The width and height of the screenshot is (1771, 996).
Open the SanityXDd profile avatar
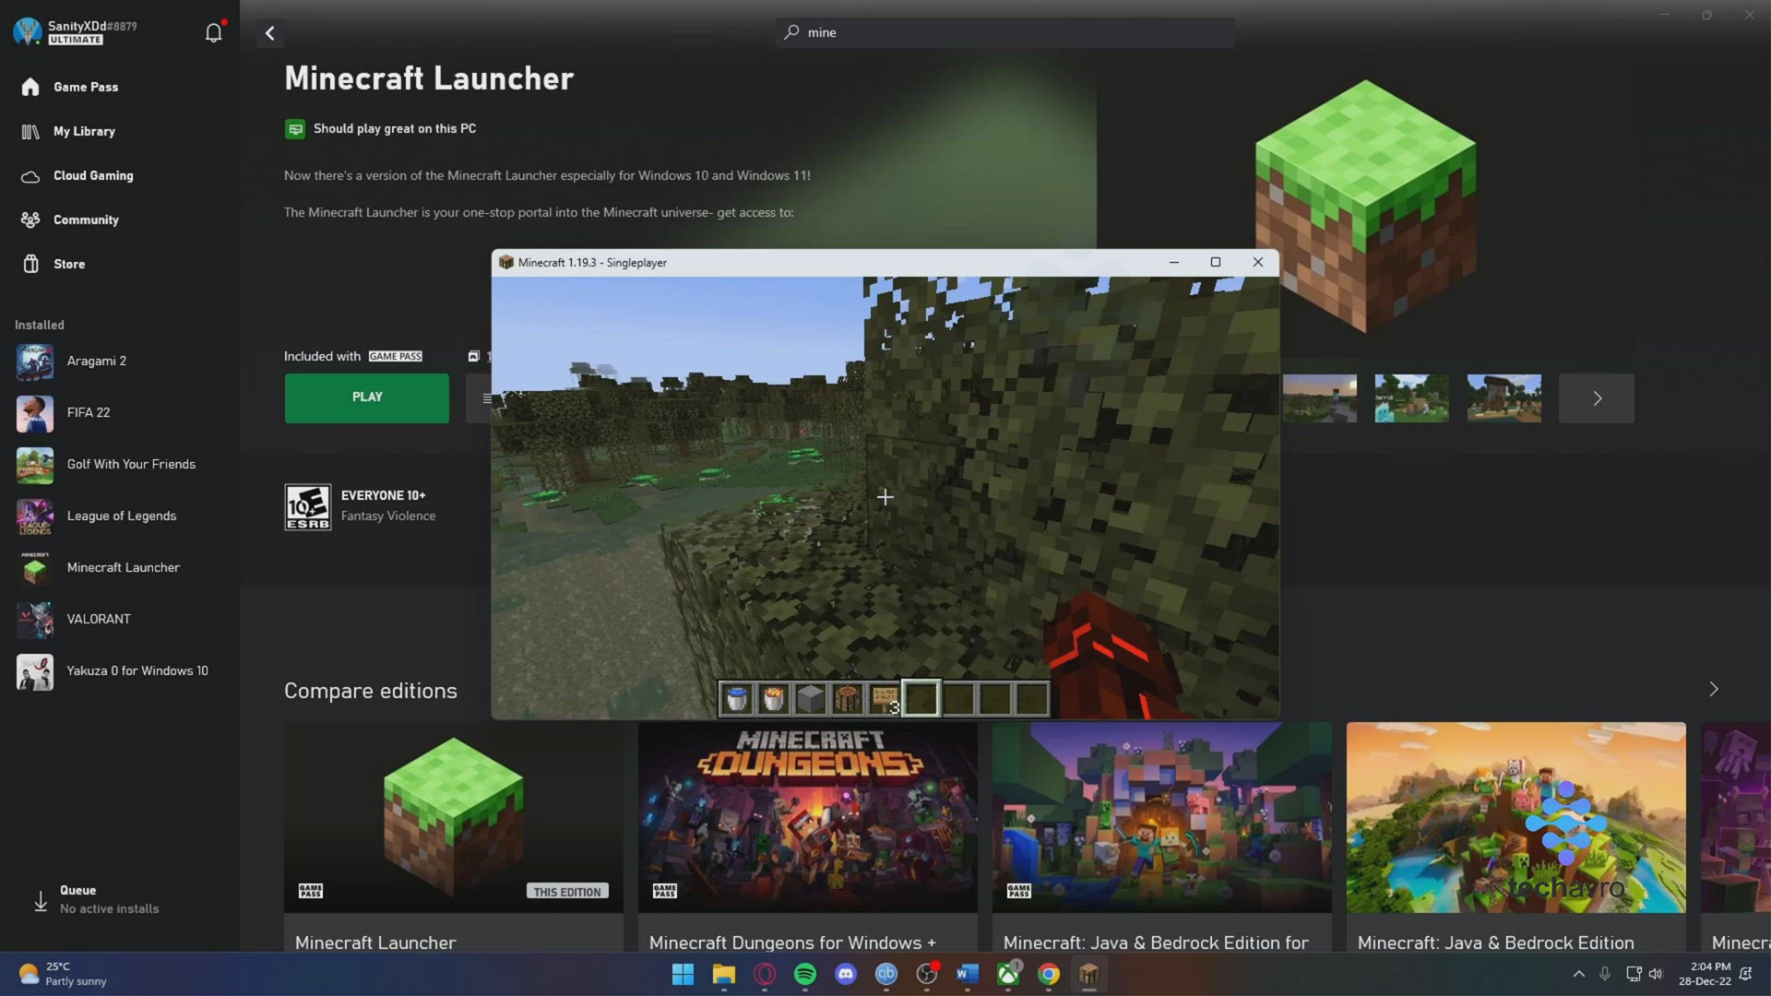point(28,31)
